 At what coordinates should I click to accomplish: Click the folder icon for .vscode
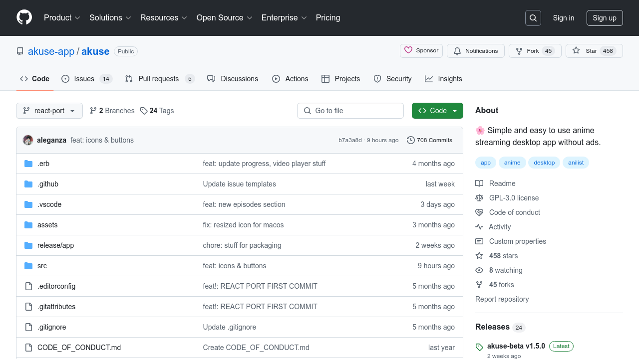[28, 204]
